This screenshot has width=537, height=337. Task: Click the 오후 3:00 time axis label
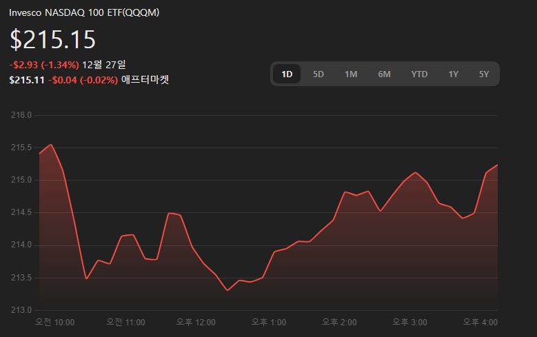coord(409,323)
